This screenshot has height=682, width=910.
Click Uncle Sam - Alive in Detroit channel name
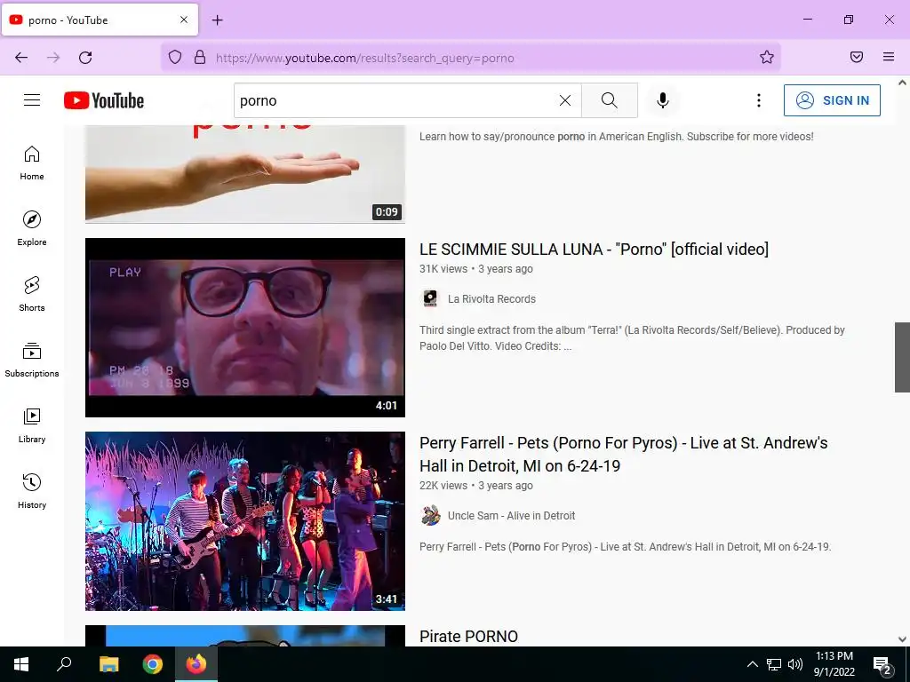coord(511,516)
